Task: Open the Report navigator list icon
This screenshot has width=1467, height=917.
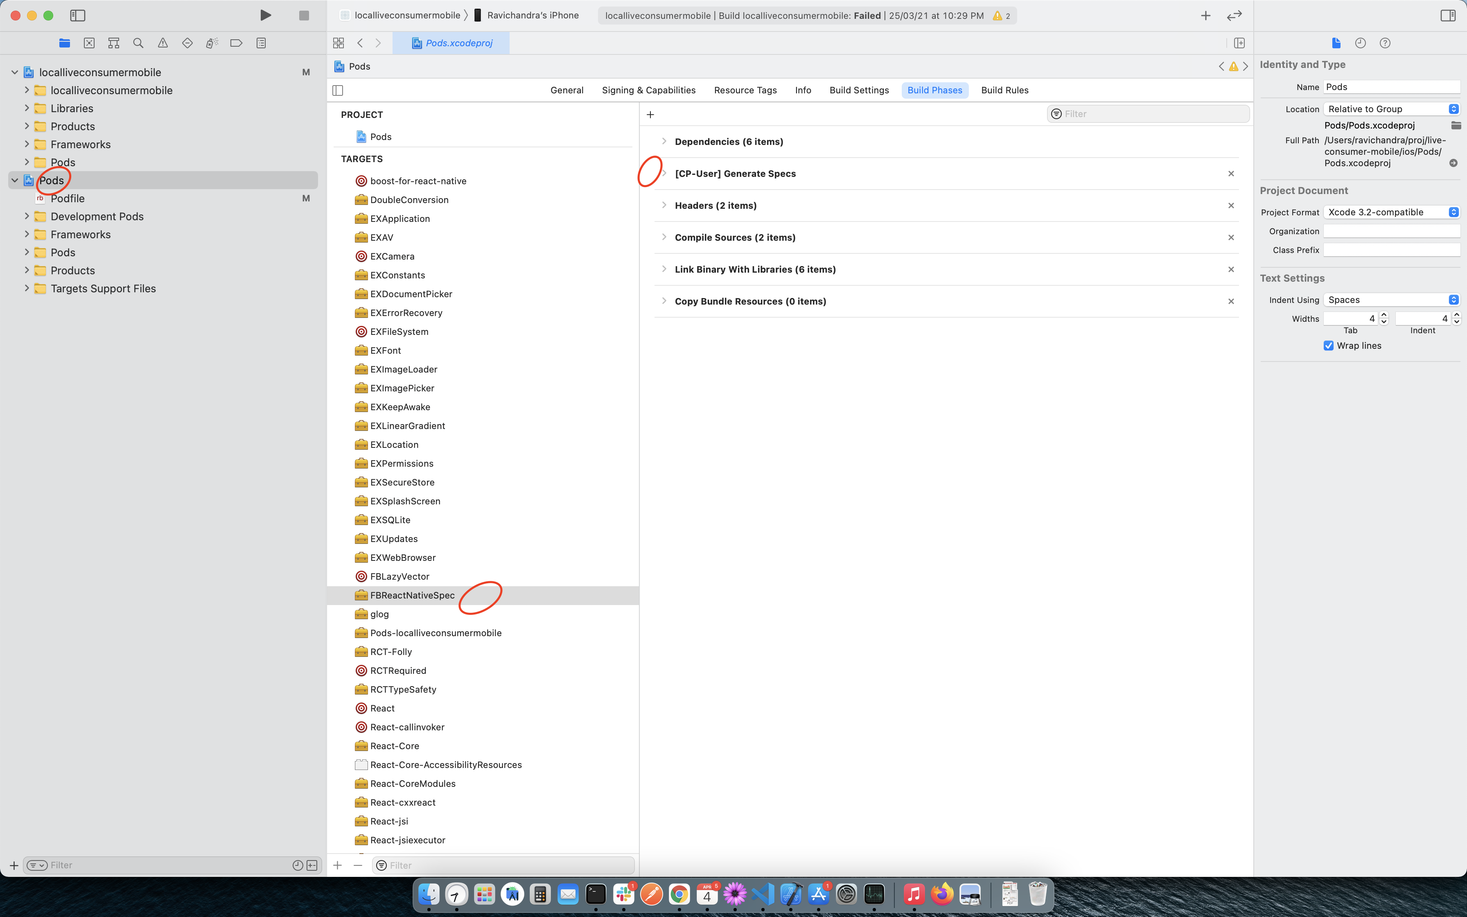Action: point(261,43)
